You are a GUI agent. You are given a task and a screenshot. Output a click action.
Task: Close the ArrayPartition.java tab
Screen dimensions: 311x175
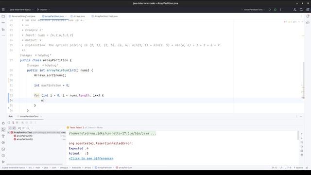point(66,16)
